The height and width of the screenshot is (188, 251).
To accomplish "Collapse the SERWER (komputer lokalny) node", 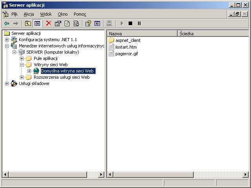I will click(x=15, y=52).
